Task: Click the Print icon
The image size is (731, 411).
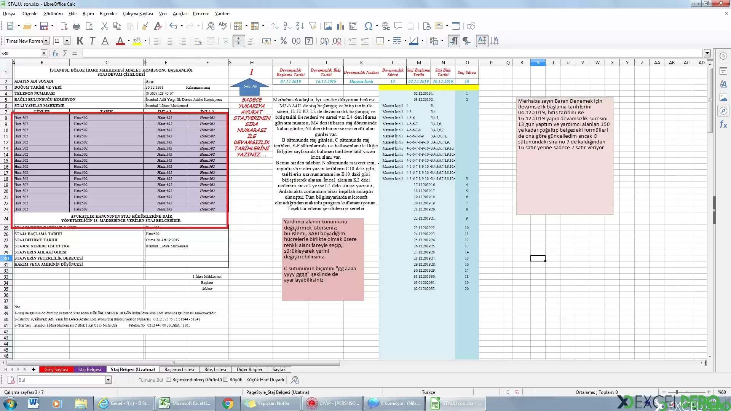Action: coord(77,26)
